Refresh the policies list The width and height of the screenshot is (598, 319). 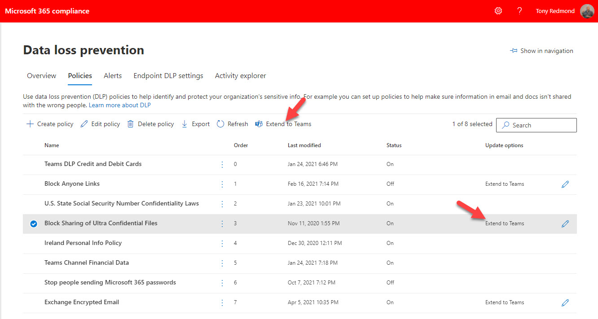coord(232,124)
